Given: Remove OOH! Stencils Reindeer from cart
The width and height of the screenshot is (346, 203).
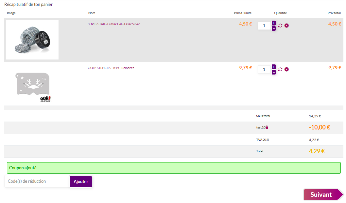Looking at the screenshot, I should (286, 69).
